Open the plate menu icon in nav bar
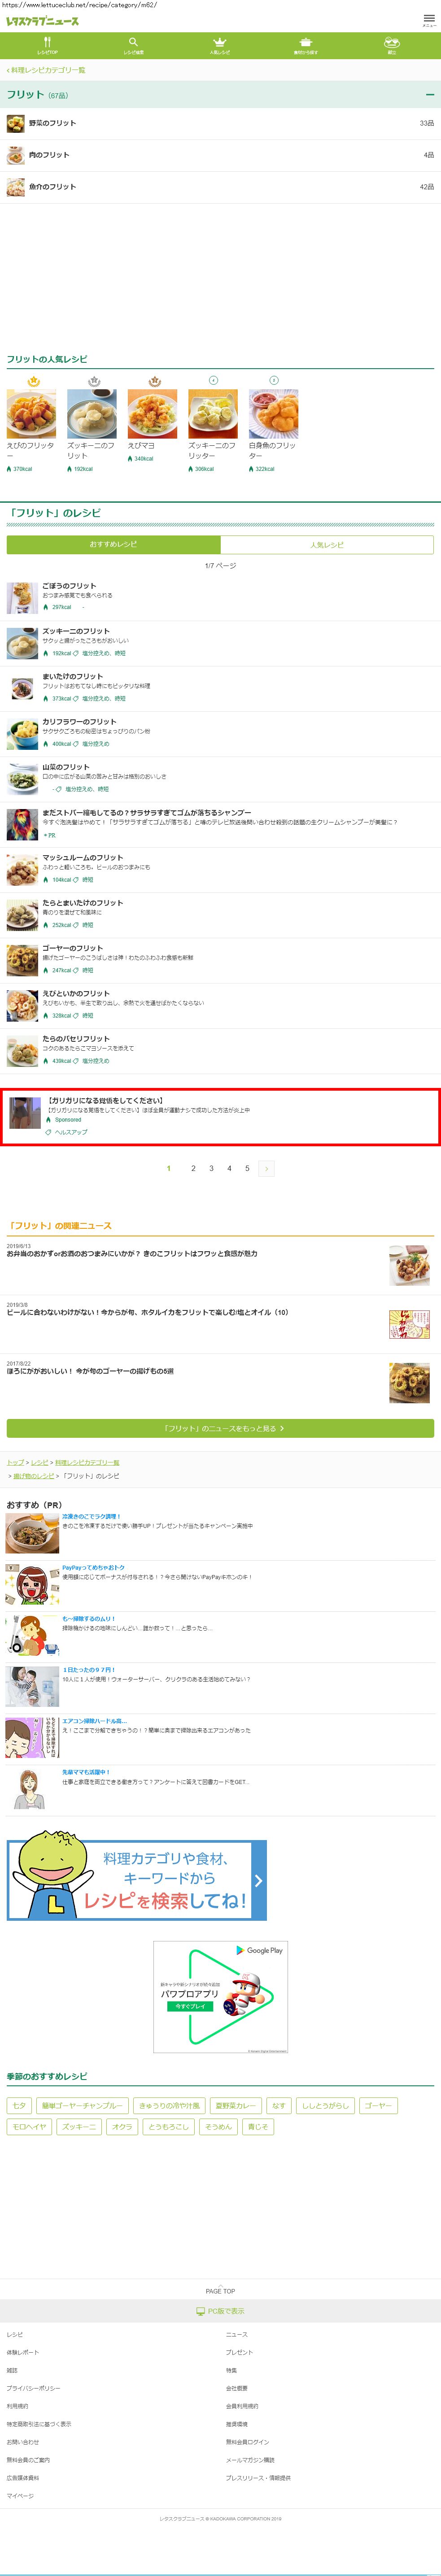The image size is (441, 2576). 392,45
